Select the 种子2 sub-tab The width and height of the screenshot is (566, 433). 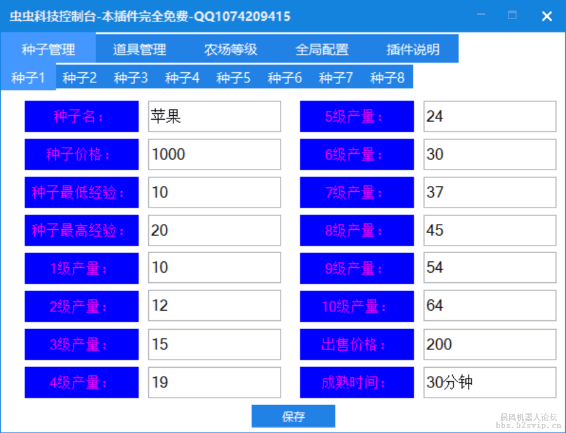(x=79, y=77)
